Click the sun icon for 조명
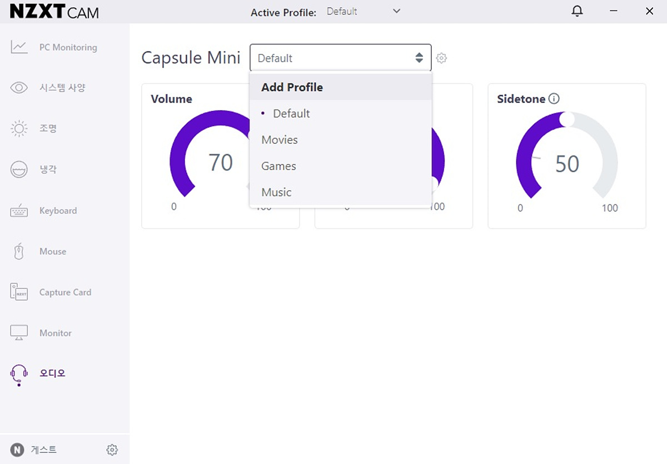 [x=19, y=129]
